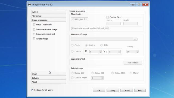Apply the current settings
The height and width of the screenshot is (98, 174).
pos(113,91)
